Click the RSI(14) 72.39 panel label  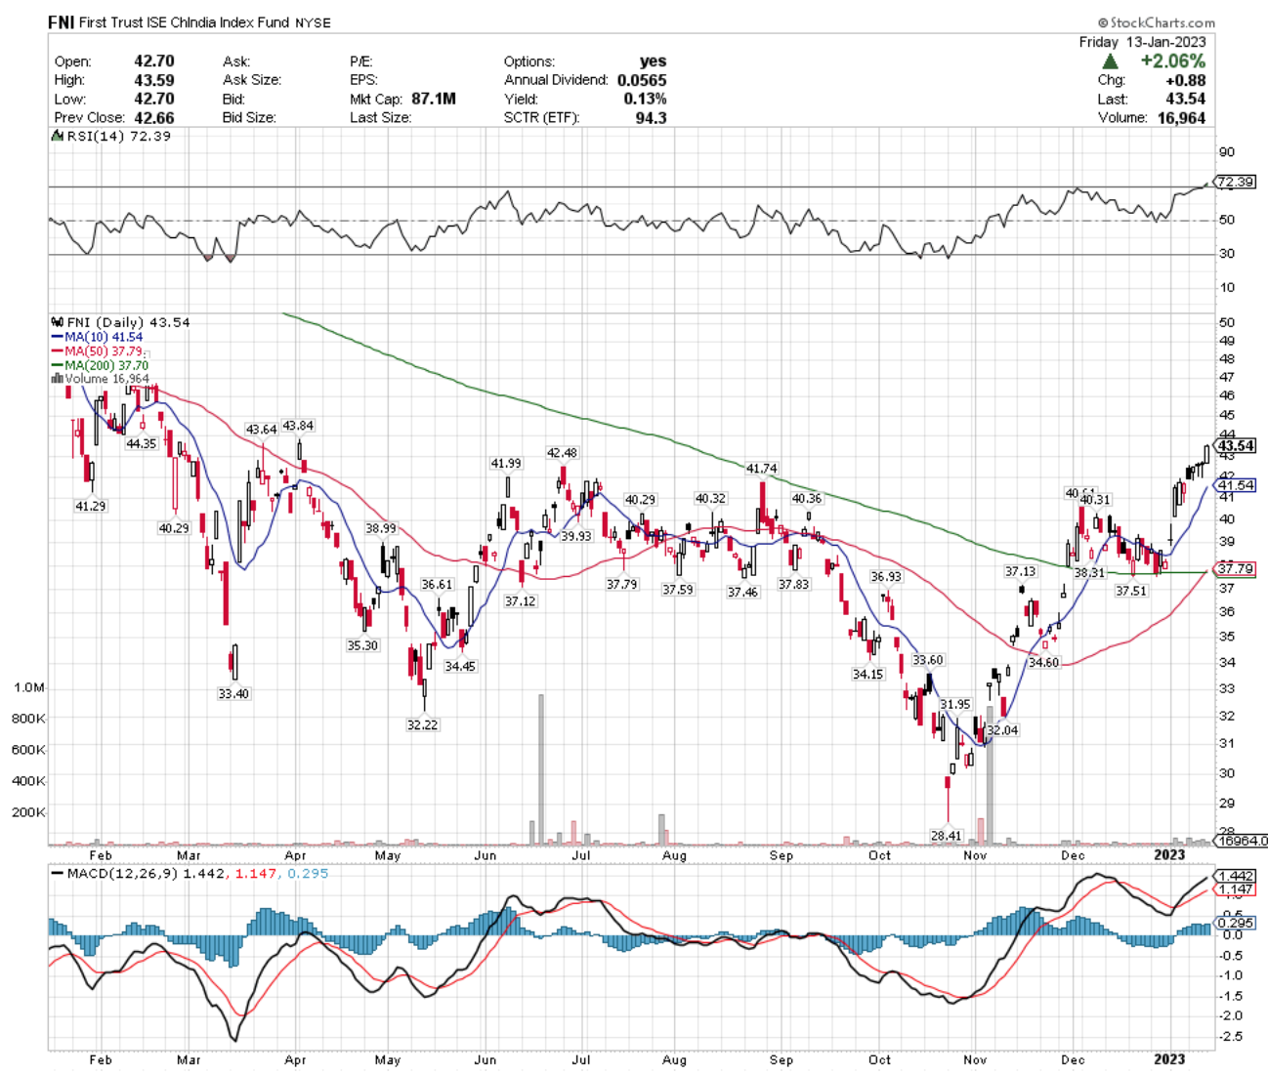coord(111,137)
